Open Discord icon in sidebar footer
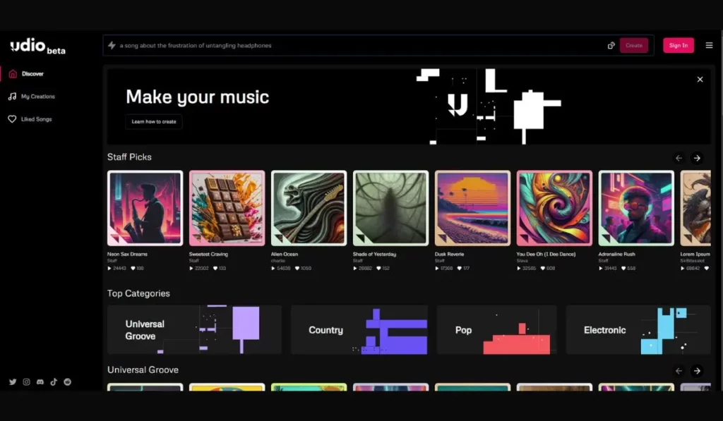 (x=40, y=382)
